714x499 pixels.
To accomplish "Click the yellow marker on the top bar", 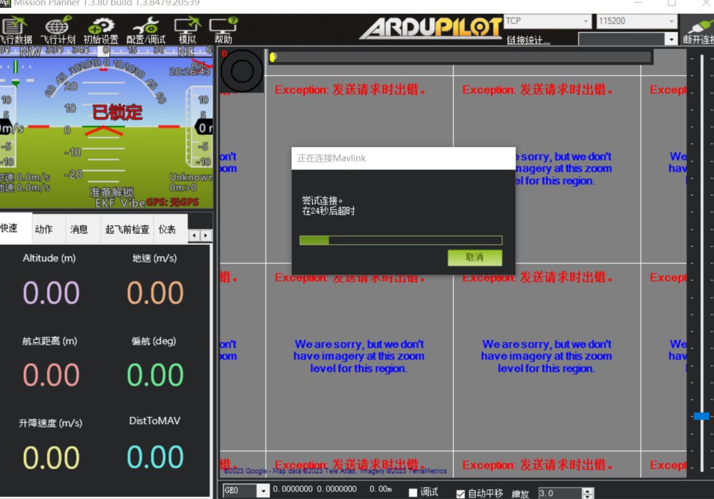I will tap(273, 57).
